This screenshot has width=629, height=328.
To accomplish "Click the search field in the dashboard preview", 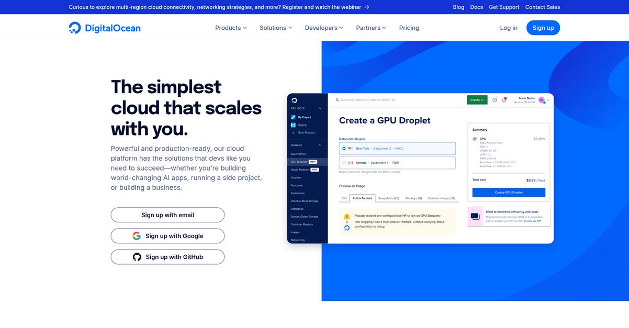I will click(x=367, y=99).
